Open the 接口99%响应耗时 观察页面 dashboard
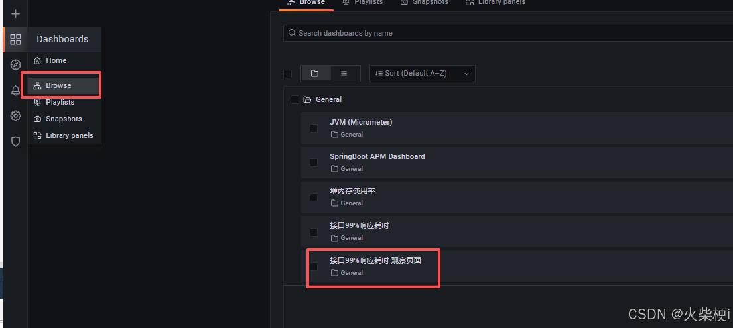This screenshot has height=328, width=733. click(375, 260)
